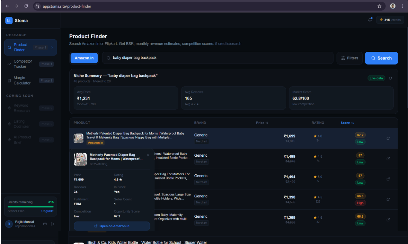The width and height of the screenshot is (408, 244).
Task: Click the Keyword Research lightning icon
Action: 9,108
